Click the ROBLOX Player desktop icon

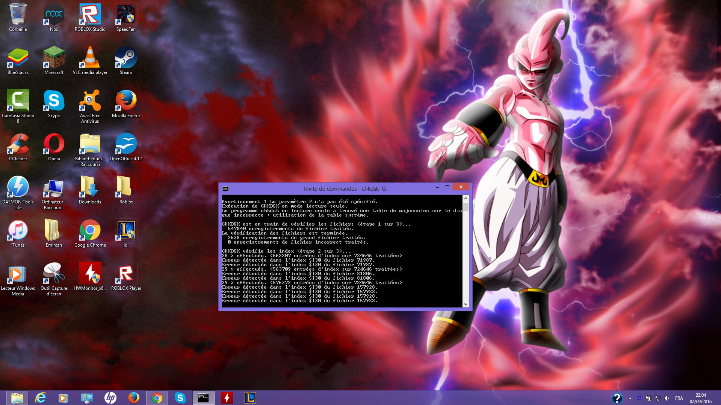click(126, 276)
